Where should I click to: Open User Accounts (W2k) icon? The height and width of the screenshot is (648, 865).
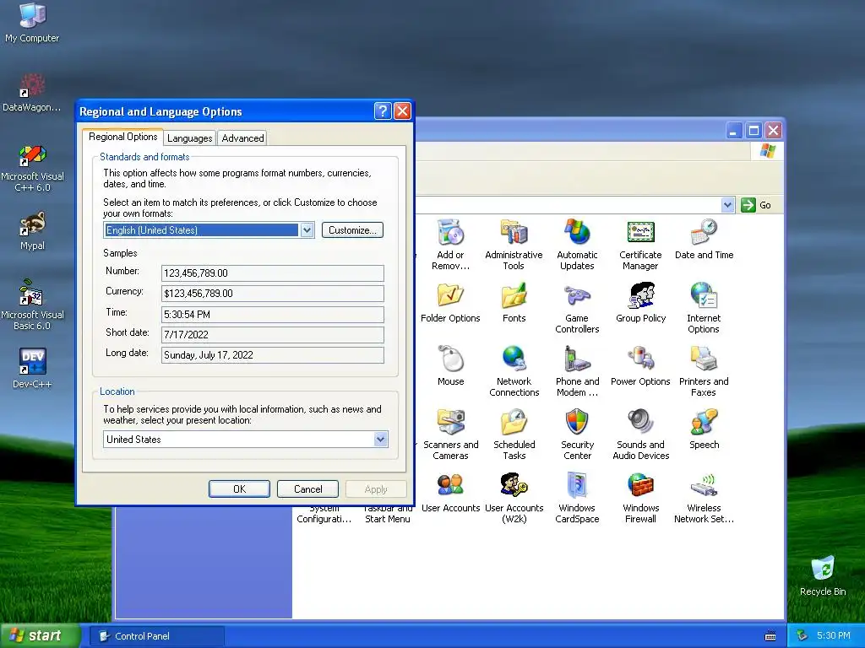(514, 498)
